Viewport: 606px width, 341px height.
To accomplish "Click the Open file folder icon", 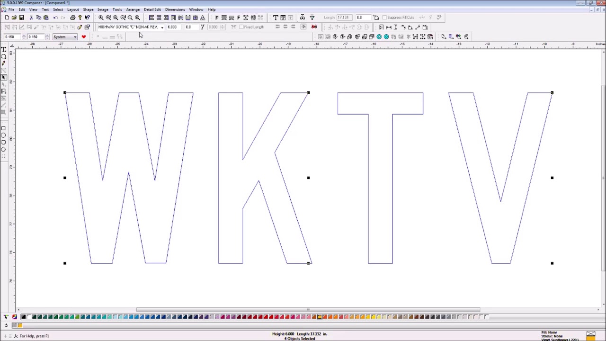I will click(14, 18).
